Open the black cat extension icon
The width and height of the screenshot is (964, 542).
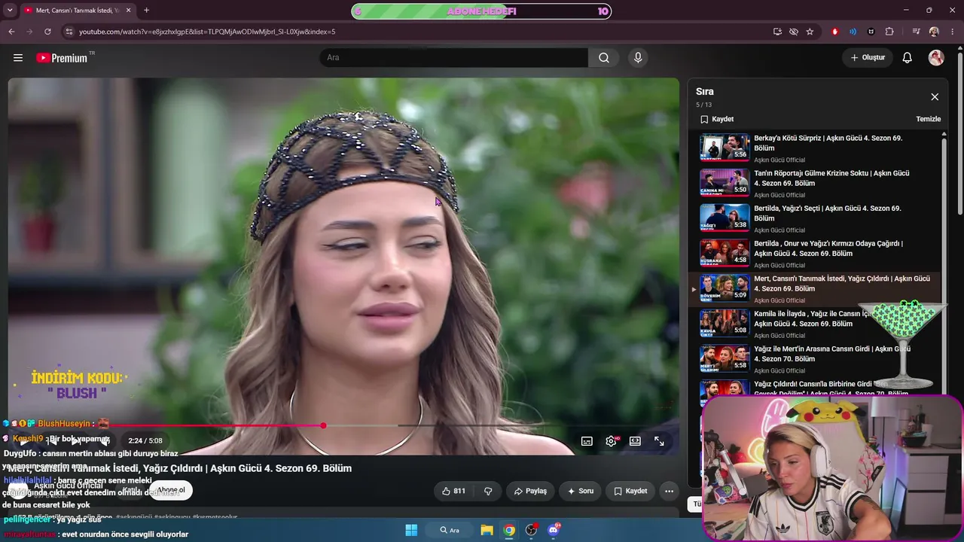[871, 32]
